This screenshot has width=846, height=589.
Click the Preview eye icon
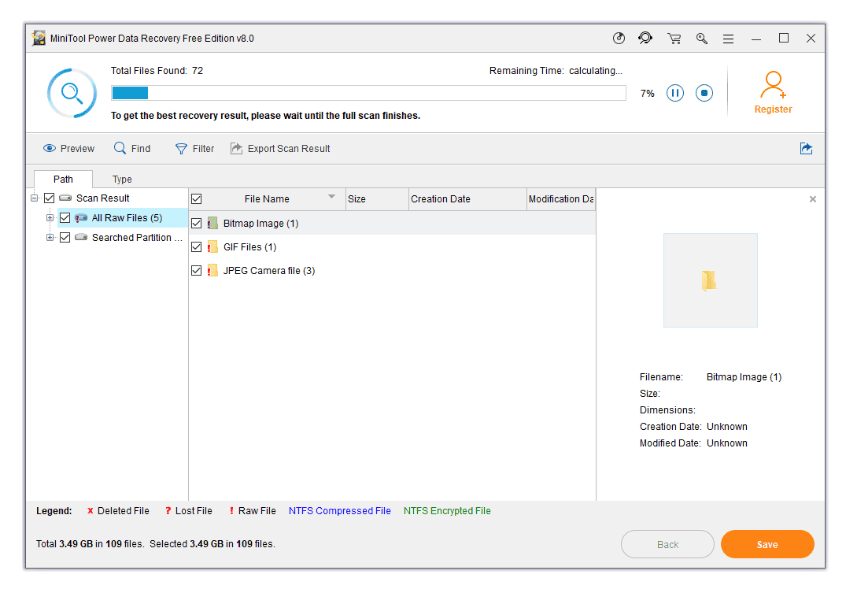click(50, 149)
